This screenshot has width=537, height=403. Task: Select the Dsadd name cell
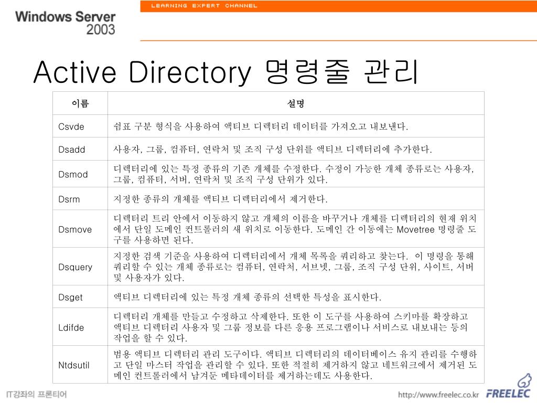click(x=80, y=149)
